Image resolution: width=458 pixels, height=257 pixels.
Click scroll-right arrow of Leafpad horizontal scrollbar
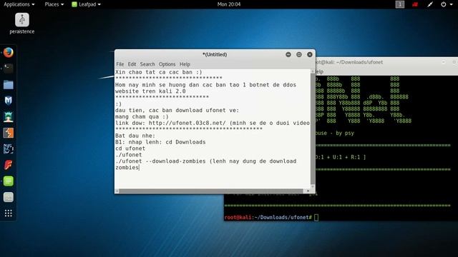[x=308, y=191]
